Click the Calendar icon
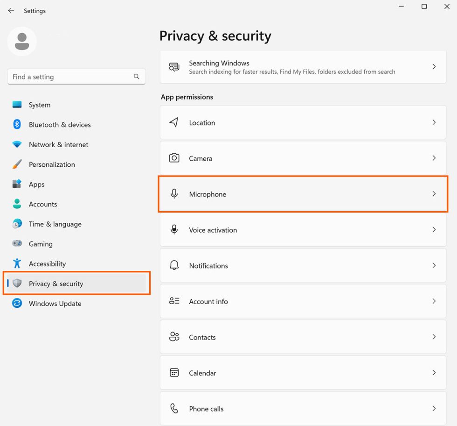 click(174, 372)
